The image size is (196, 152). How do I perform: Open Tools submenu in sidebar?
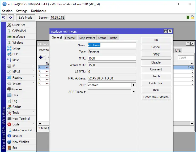21,113
